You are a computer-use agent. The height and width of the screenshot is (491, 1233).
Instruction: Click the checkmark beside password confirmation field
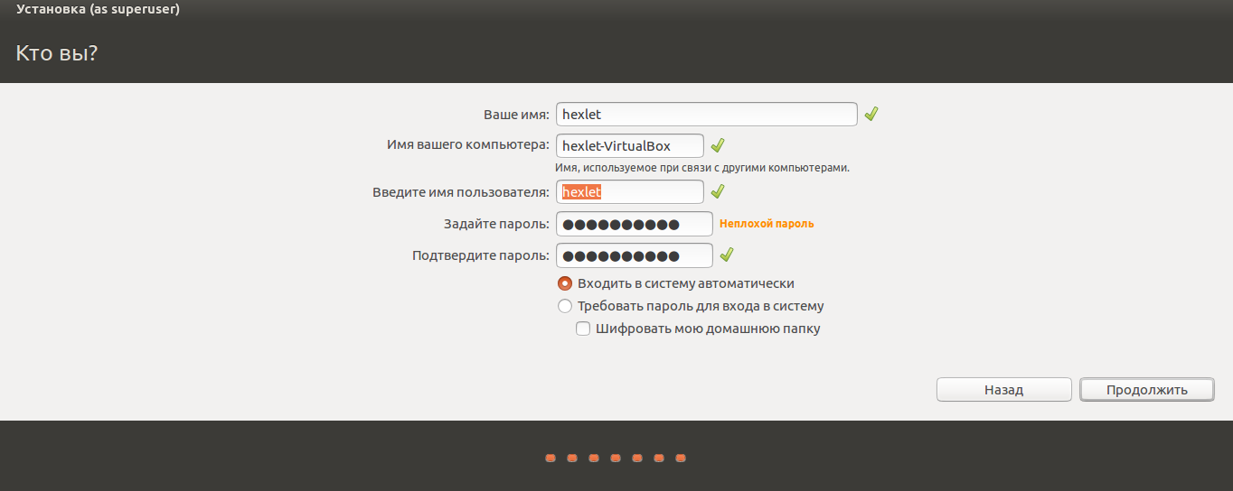(x=726, y=255)
